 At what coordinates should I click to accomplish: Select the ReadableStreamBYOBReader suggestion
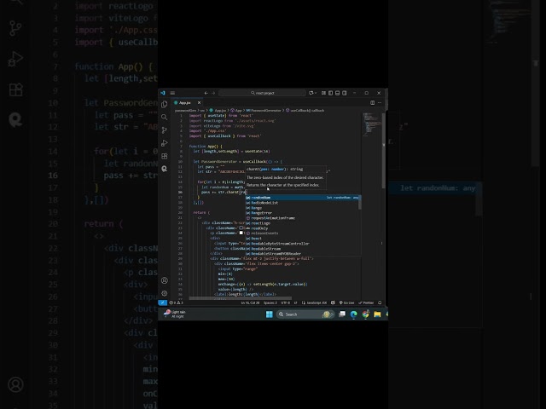(x=303, y=254)
